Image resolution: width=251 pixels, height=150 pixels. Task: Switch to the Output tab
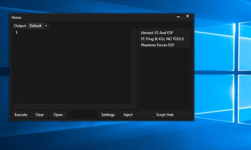coord(20,26)
